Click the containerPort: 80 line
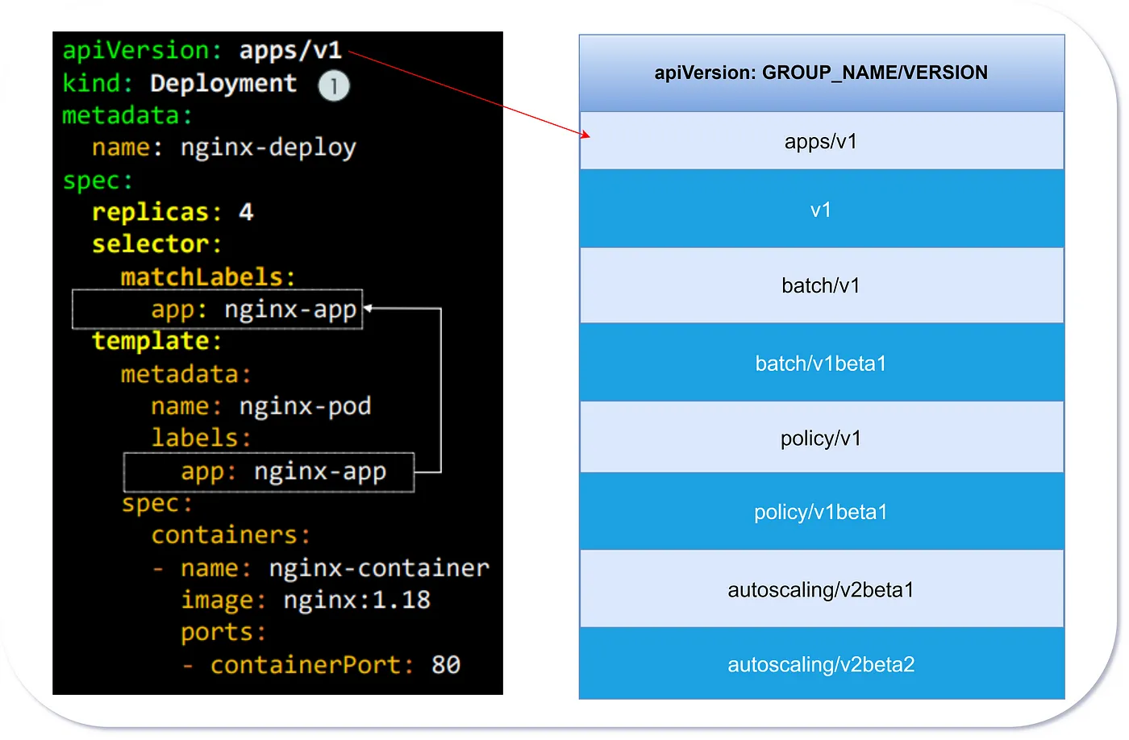The image size is (1129, 740). [x=334, y=665]
